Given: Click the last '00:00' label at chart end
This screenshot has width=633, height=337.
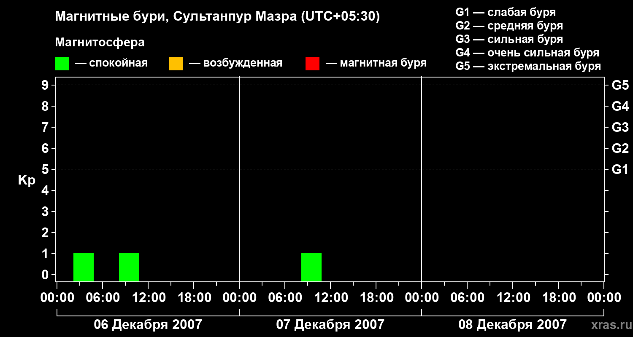Looking at the screenshot, I should pos(604,298).
